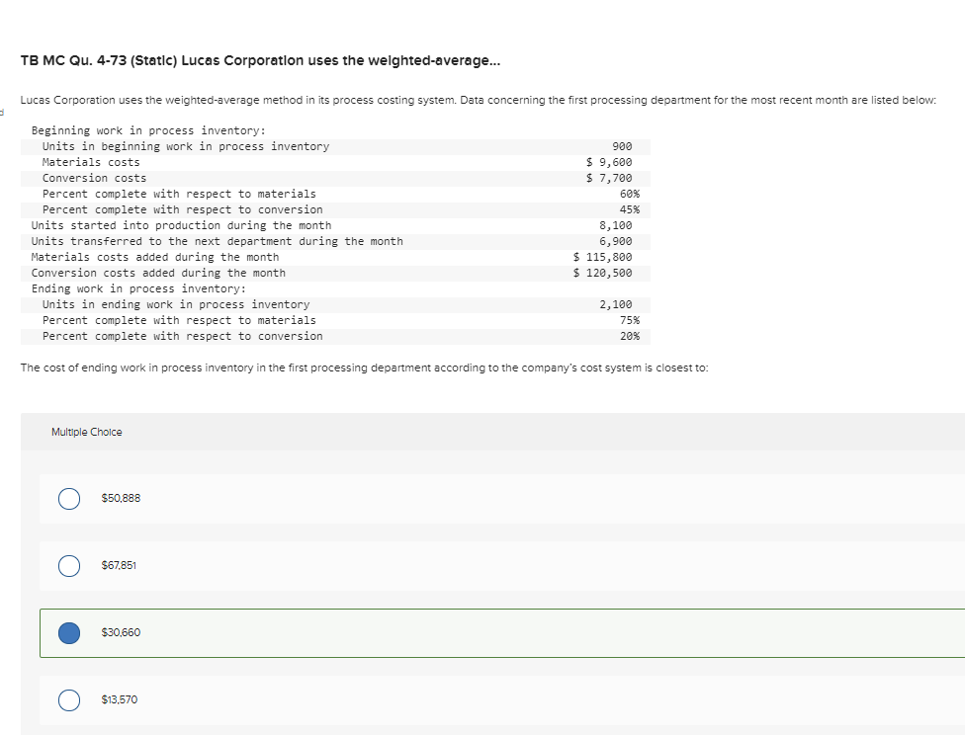Click 'Ending work in process inventory:' heading
965x735 pixels.
coord(138,289)
